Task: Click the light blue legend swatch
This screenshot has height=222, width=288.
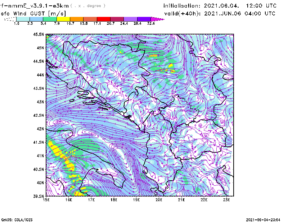Action: click(x=36, y=19)
